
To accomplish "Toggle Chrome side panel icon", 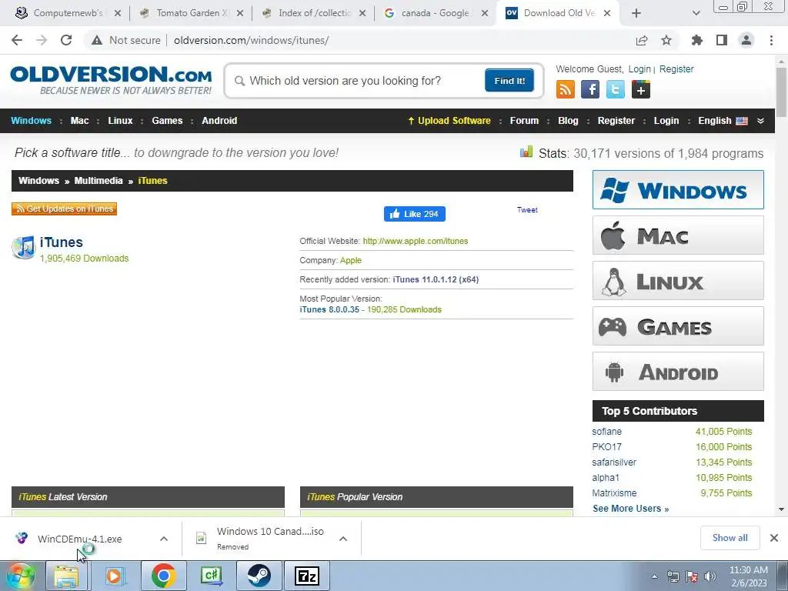I will [x=722, y=40].
